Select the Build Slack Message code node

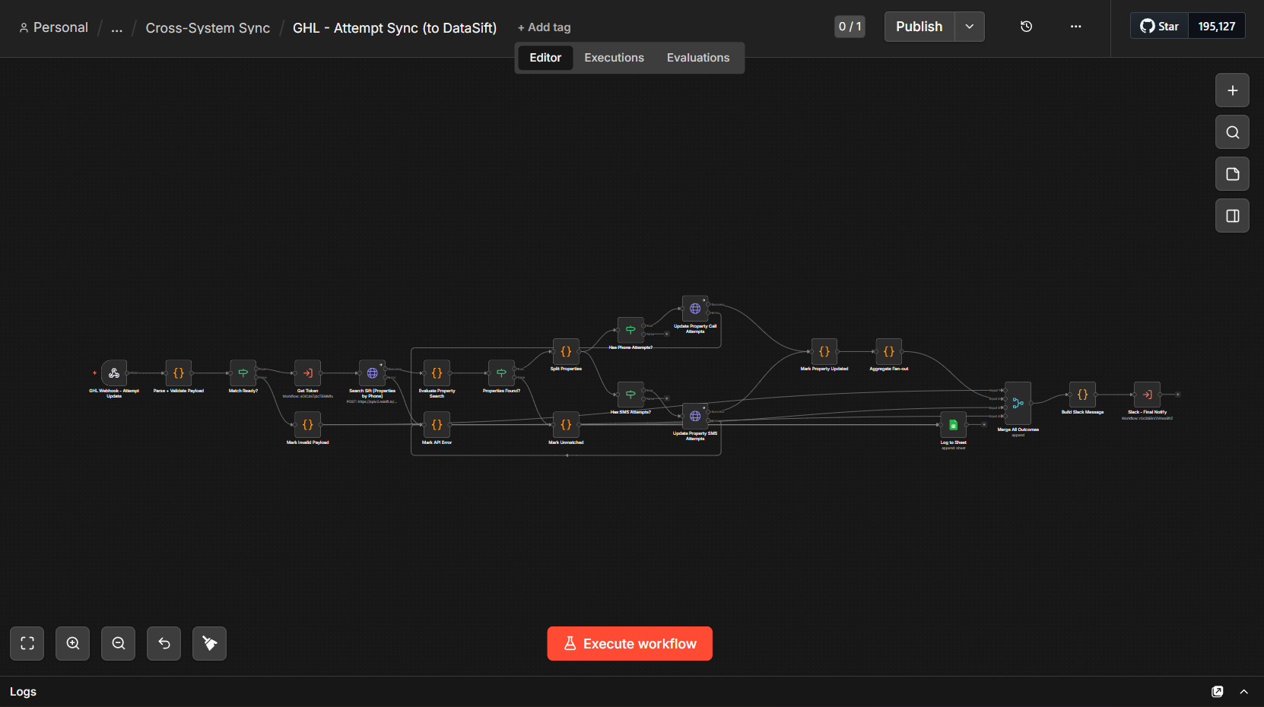pos(1083,395)
